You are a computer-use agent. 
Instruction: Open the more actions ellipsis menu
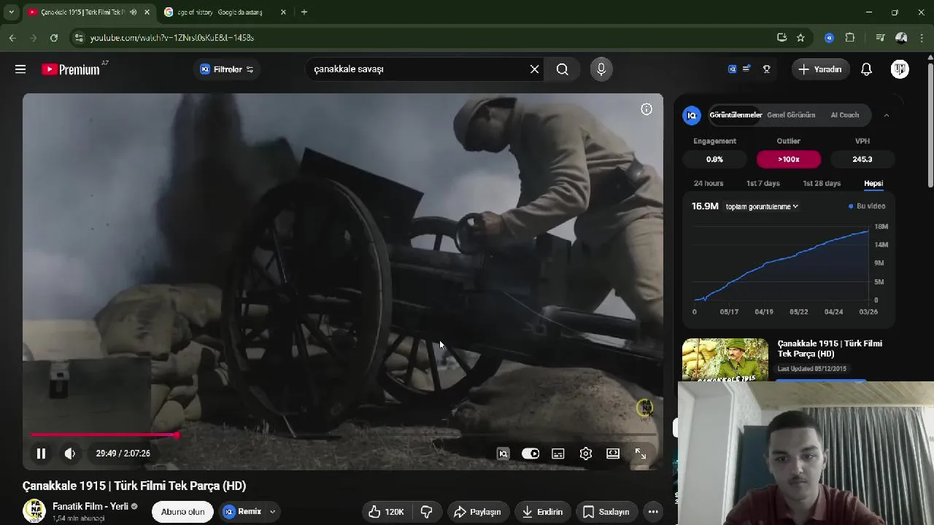(x=653, y=512)
